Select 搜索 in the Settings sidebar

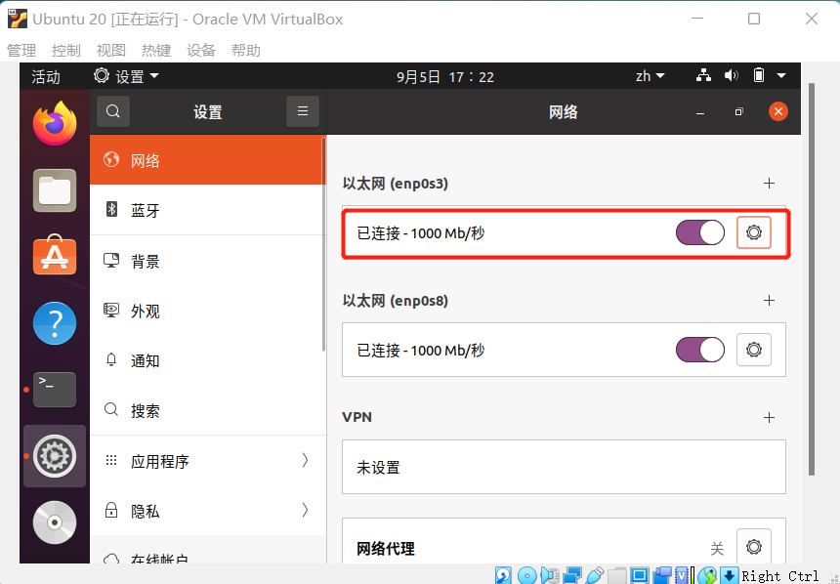pos(207,410)
